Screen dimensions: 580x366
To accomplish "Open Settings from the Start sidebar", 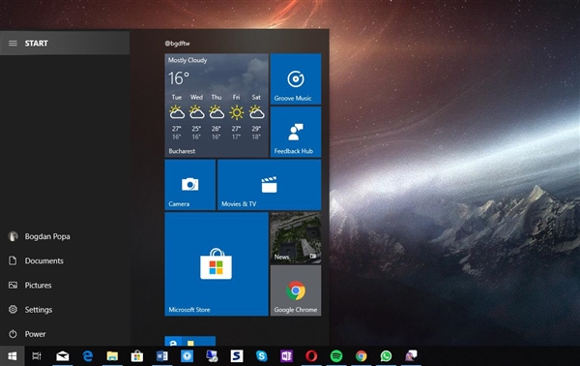I will [x=65, y=310].
